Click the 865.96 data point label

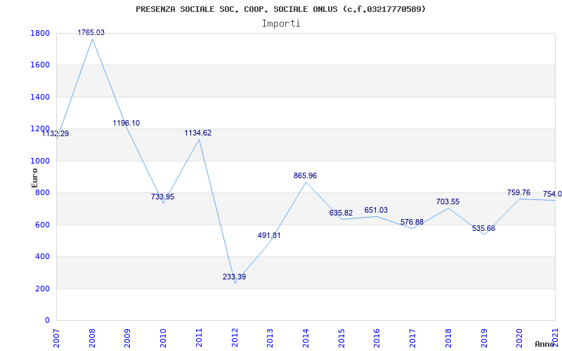tap(305, 176)
